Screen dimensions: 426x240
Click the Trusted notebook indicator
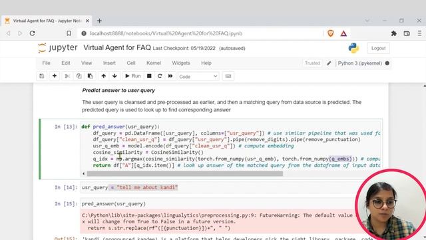[x=312, y=63]
